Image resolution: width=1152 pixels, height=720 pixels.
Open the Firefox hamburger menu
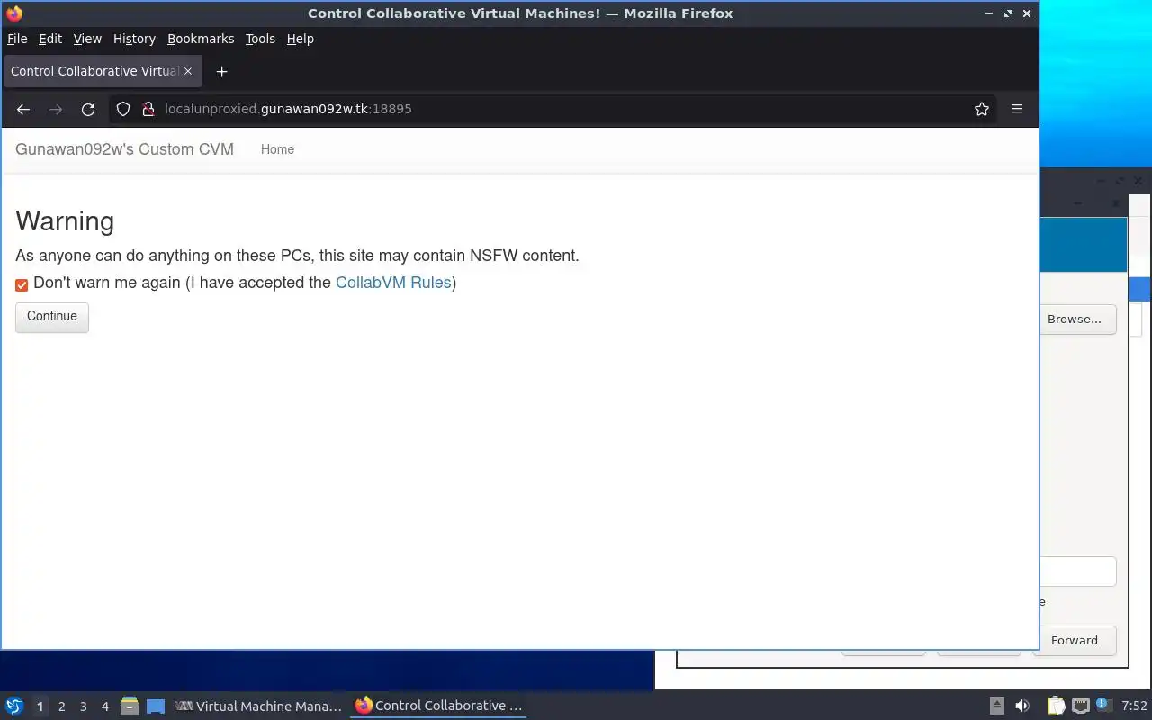pos(1017,109)
